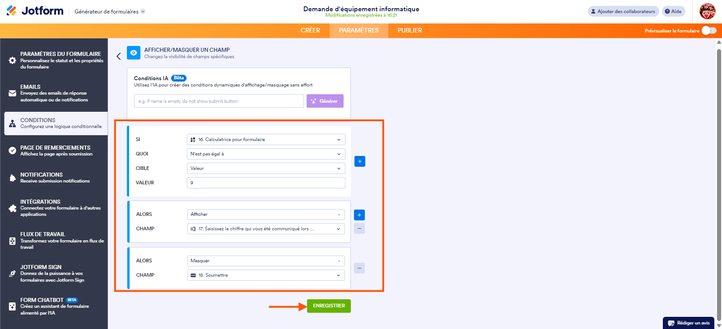Click the gear icon of Paramètres du formulaire
The image size is (722, 329).
coord(12,60)
